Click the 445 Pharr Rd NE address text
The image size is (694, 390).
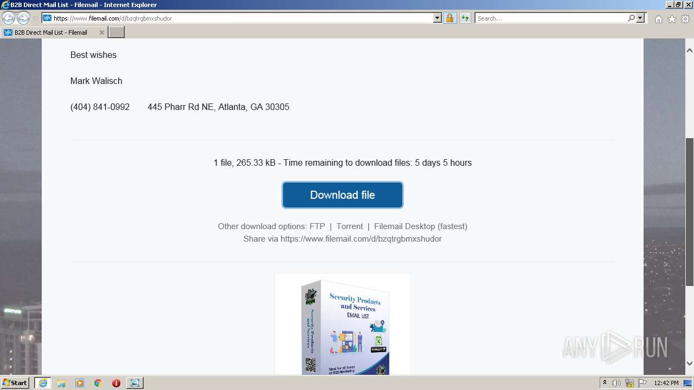(x=219, y=107)
